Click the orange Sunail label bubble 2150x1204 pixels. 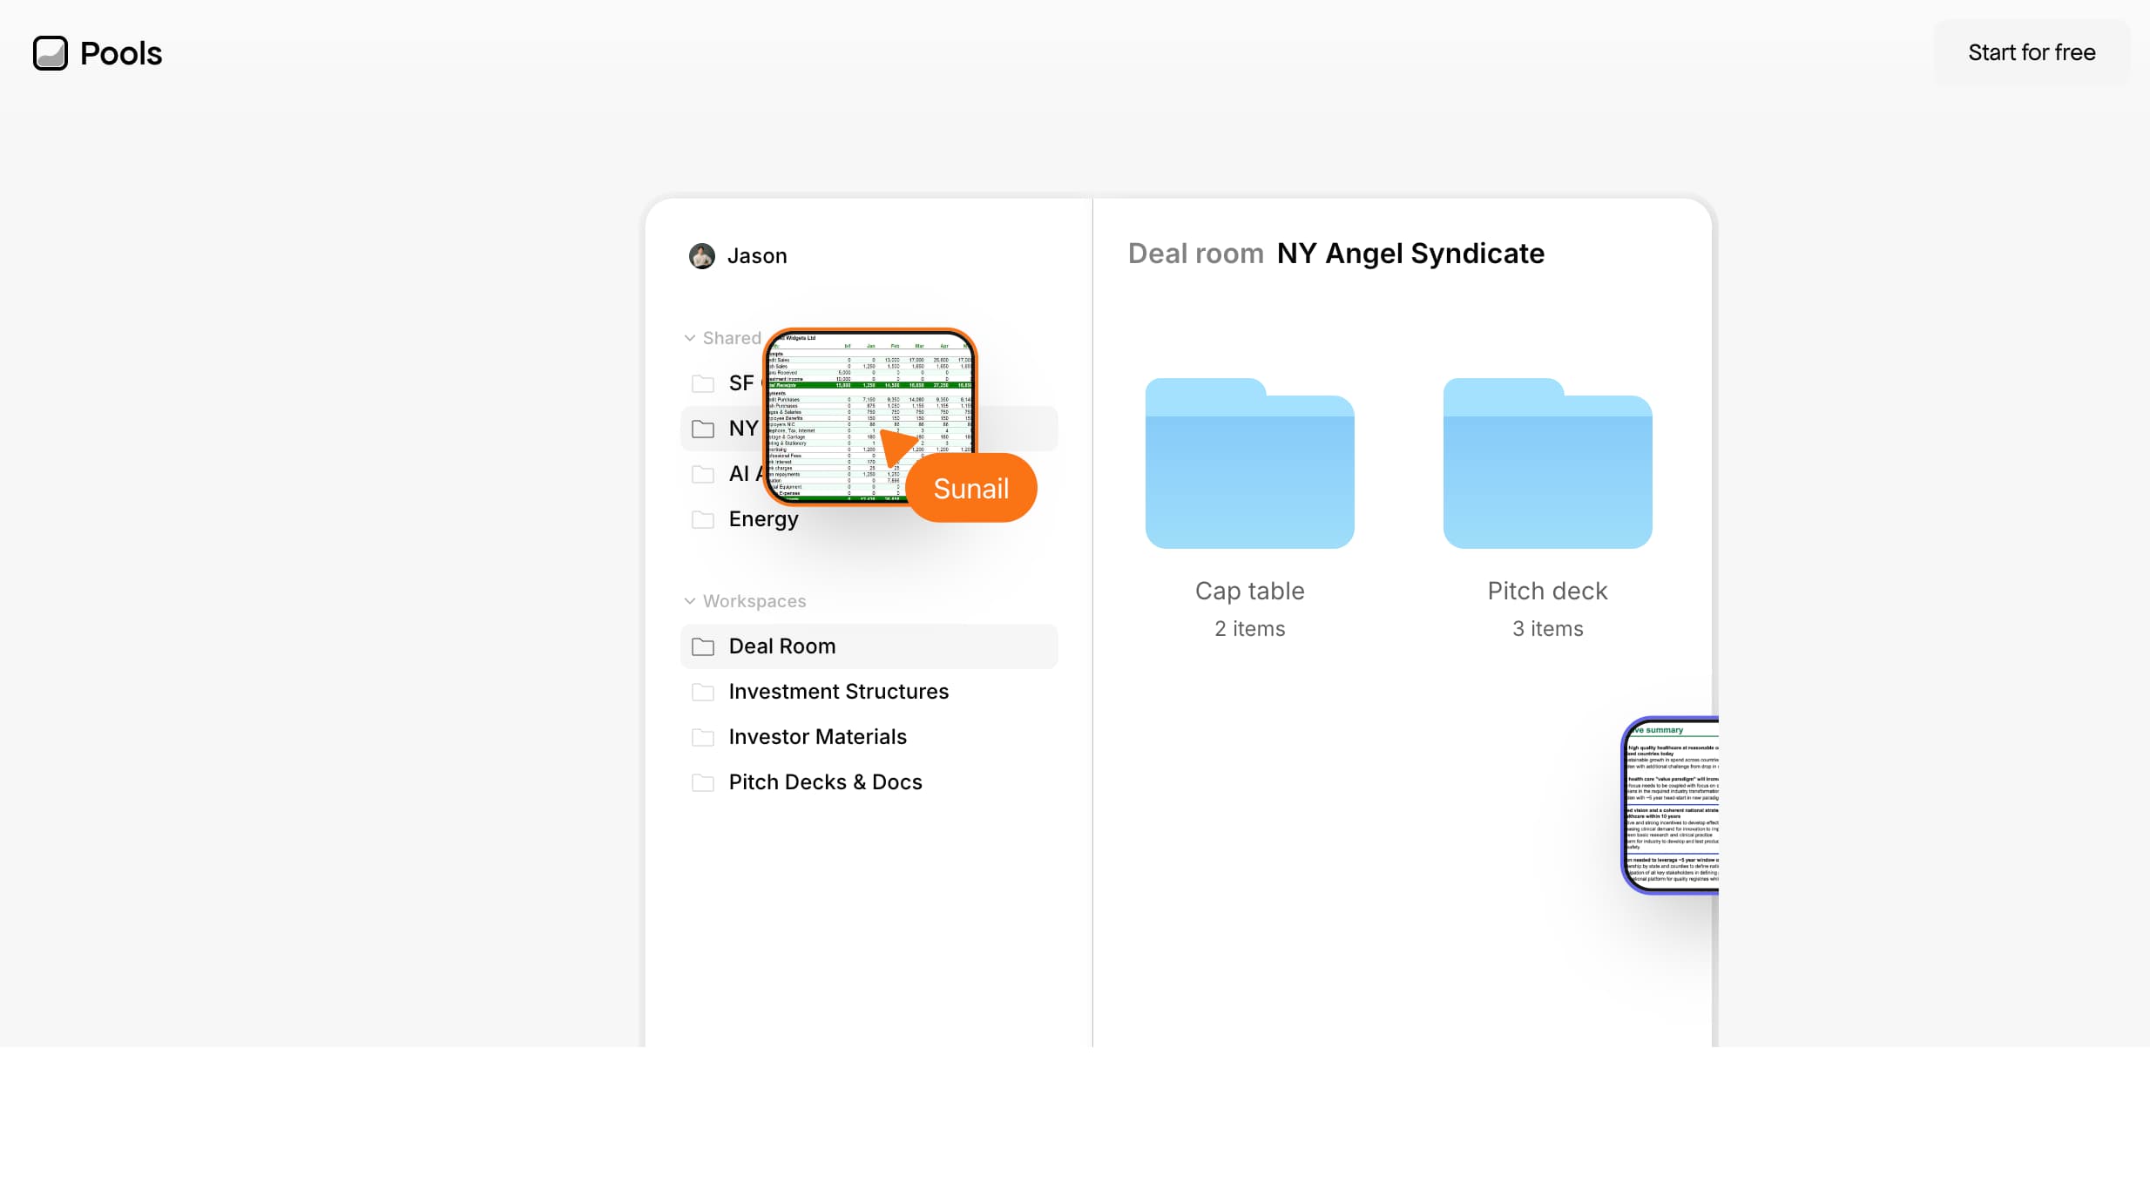970,489
